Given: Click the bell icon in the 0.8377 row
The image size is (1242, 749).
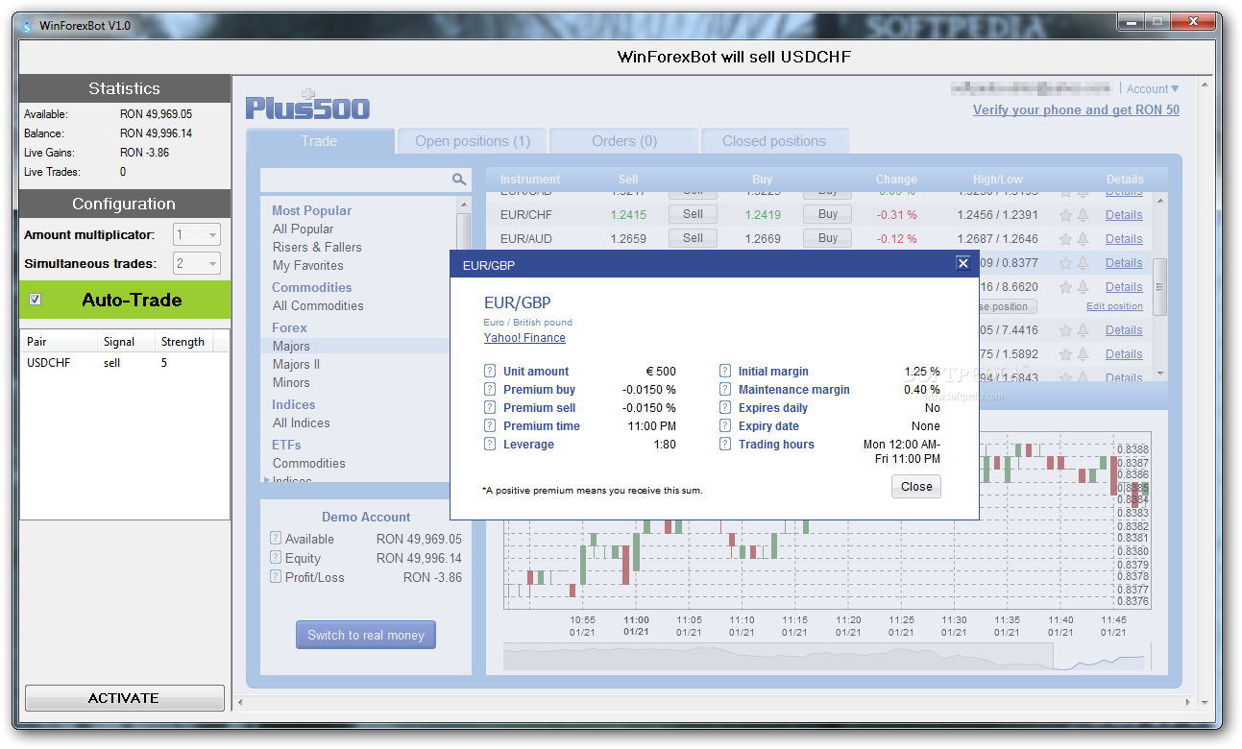Looking at the screenshot, I should pos(1083,263).
